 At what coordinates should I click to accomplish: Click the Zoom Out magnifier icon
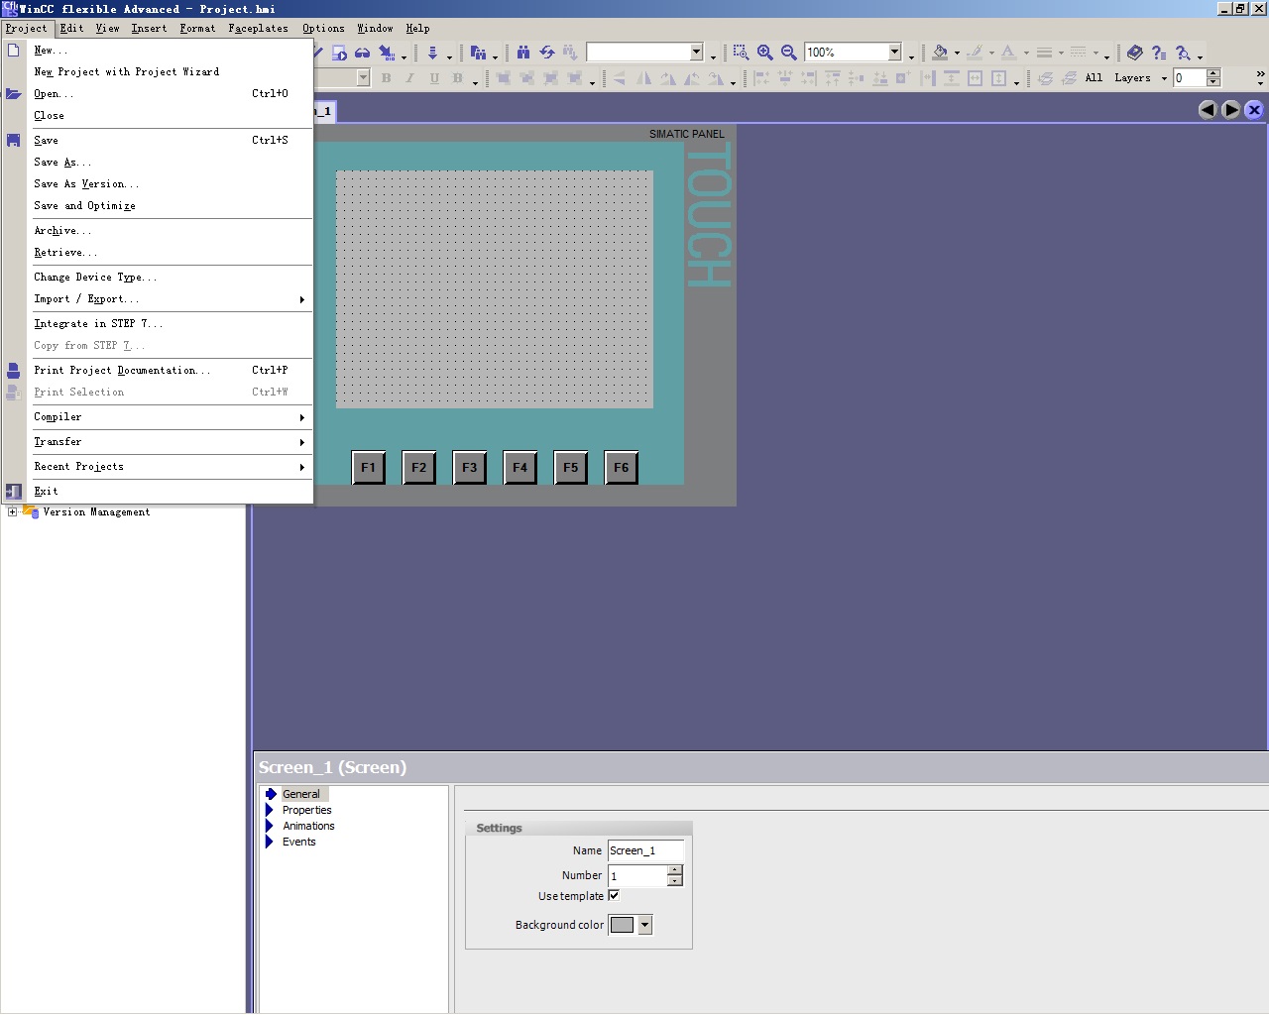coord(788,53)
